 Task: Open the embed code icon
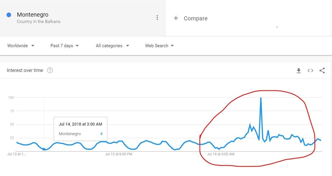pyautogui.click(x=310, y=71)
